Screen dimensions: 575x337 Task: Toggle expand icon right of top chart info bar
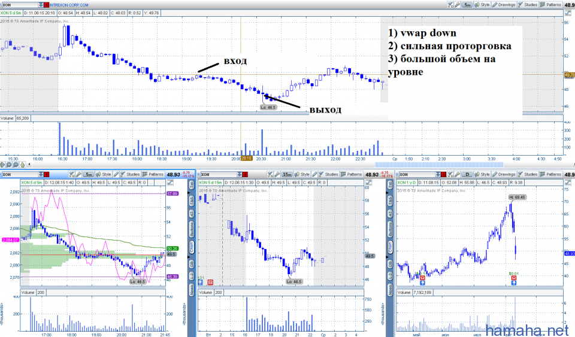568,13
